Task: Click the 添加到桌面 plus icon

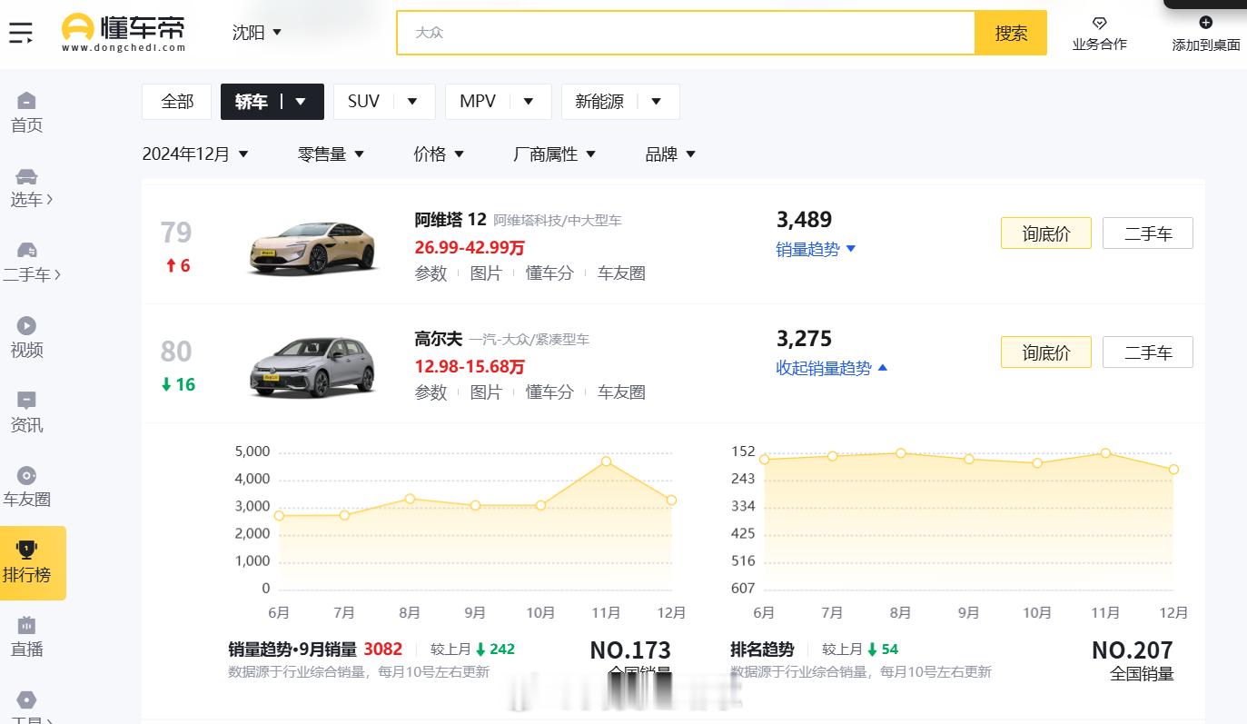Action: [1205, 23]
